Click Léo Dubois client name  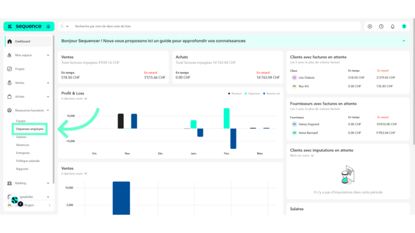[x=306, y=78]
